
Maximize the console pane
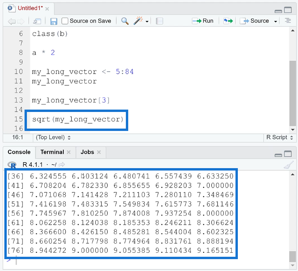coord(288,154)
